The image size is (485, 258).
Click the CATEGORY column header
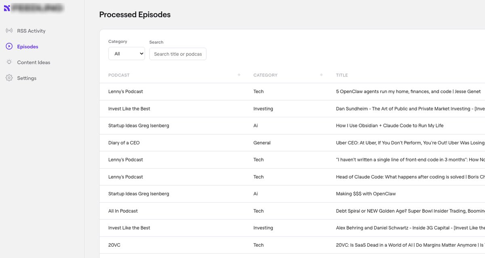tap(266, 75)
